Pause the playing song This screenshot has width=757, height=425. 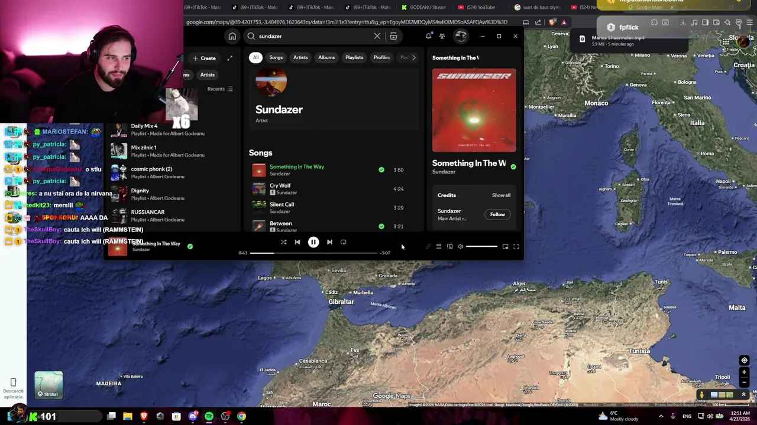tap(313, 242)
